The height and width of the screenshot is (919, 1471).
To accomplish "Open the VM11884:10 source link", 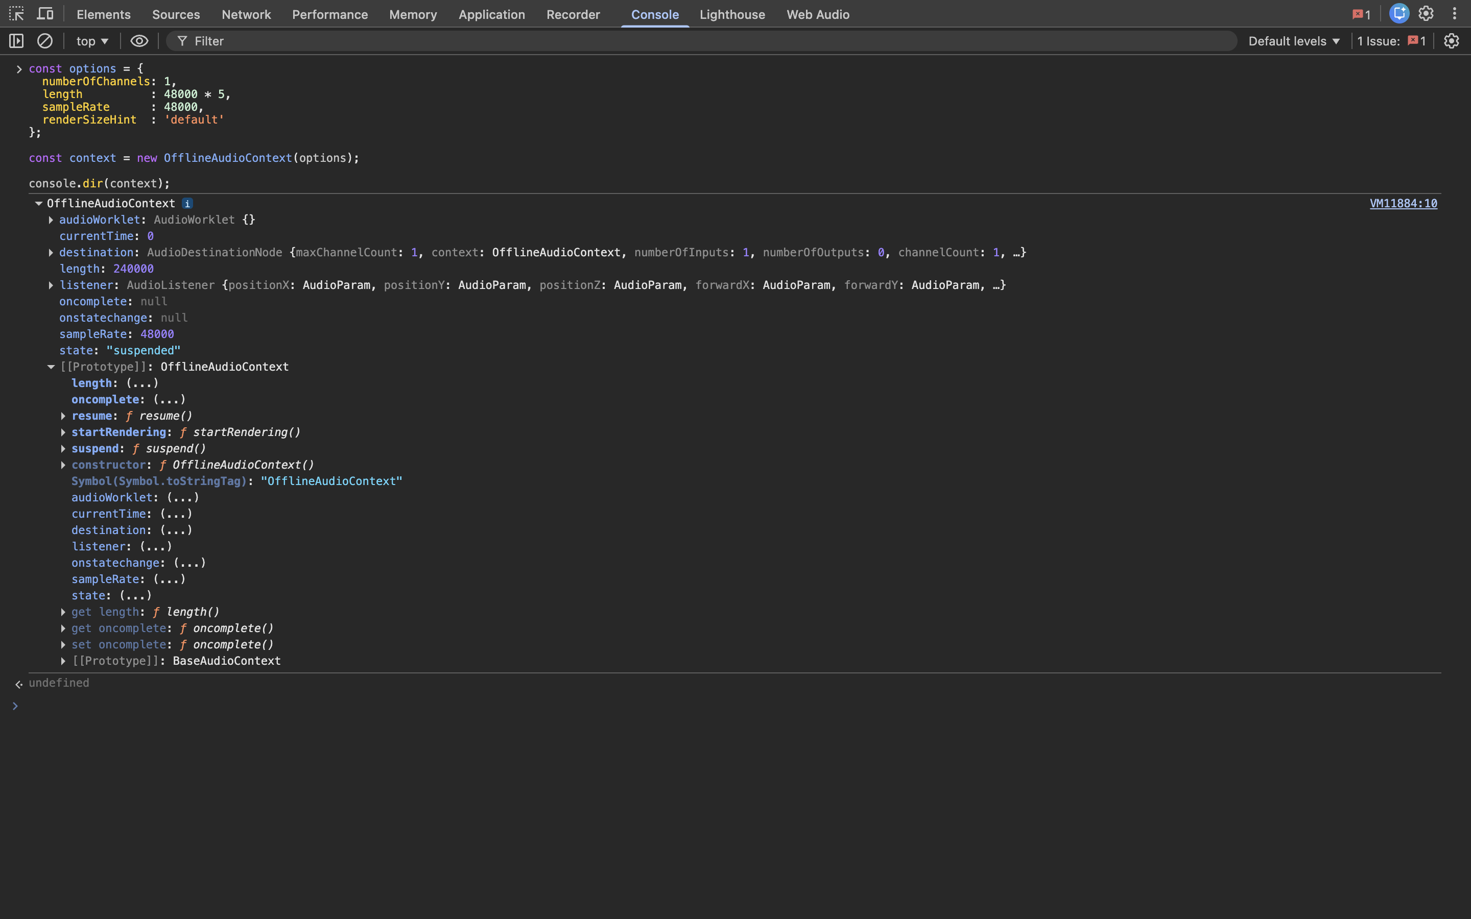I will 1403,204.
